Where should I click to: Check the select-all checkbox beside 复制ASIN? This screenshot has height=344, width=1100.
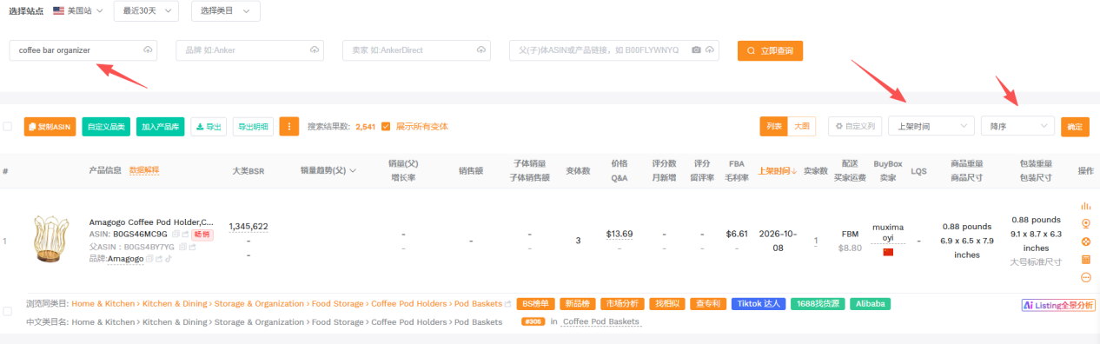[7, 127]
